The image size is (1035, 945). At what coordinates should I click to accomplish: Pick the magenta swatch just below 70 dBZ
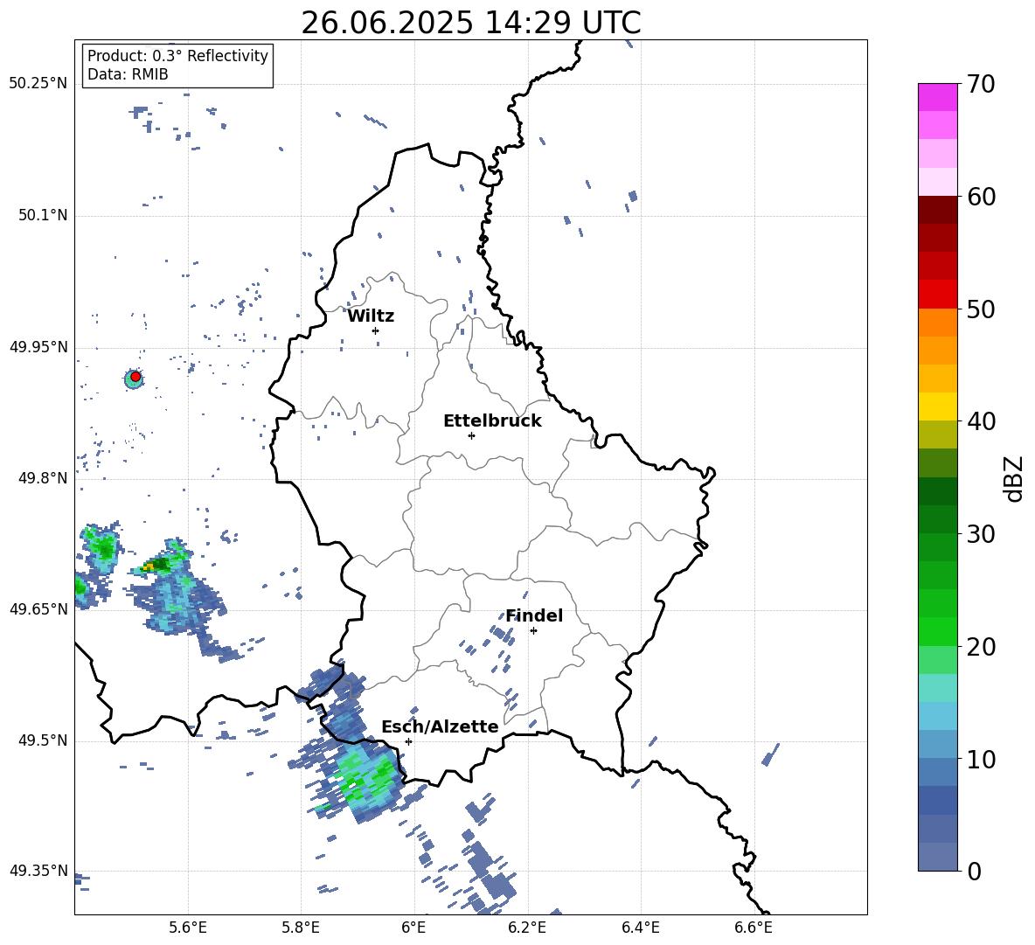click(x=938, y=98)
